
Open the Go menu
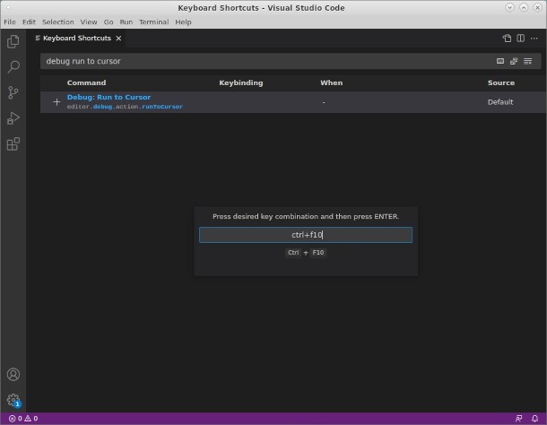pos(109,22)
